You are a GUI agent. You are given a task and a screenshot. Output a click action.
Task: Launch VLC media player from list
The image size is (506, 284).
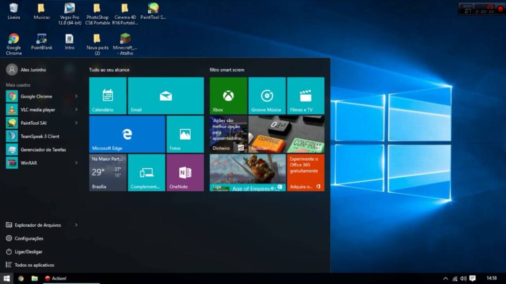click(x=39, y=109)
